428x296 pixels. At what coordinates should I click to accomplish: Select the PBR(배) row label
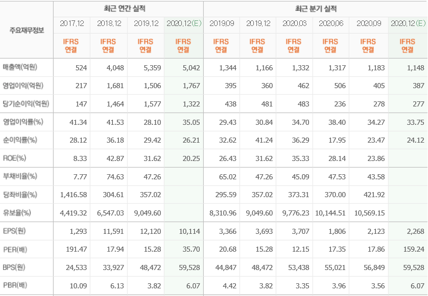[x=15, y=285]
